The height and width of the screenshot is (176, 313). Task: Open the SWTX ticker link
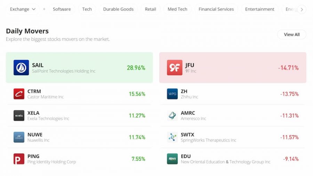click(187, 135)
